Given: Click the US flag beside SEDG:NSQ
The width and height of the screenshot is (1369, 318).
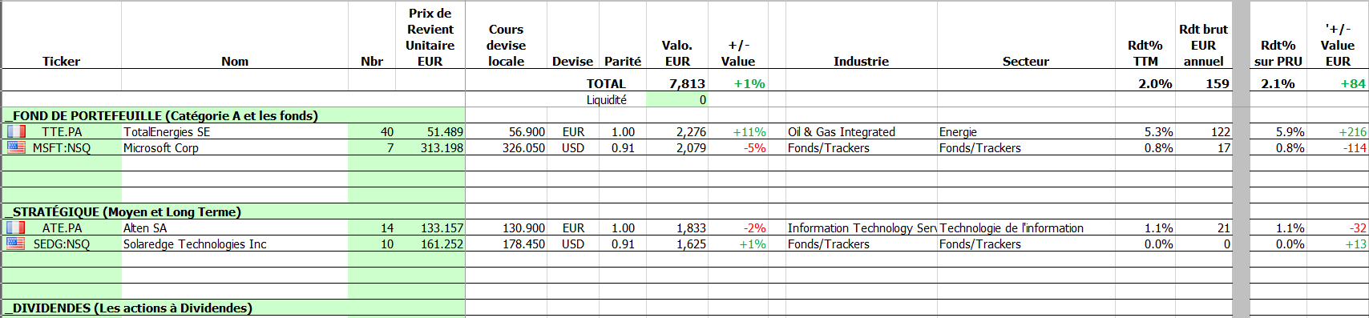Looking at the screenshot, I should pyautogui.click(x=16, y=244).
